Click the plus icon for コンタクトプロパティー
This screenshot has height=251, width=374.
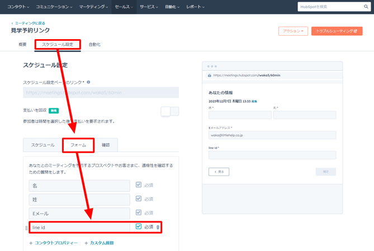(x=31, y=243)
